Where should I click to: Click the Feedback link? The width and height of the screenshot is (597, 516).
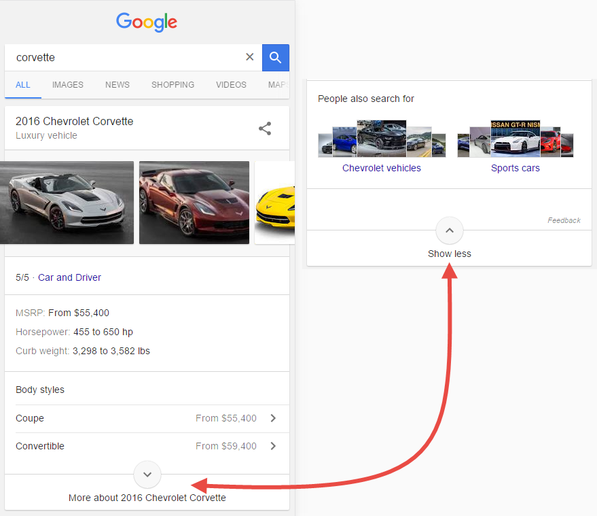coord(564,220)
